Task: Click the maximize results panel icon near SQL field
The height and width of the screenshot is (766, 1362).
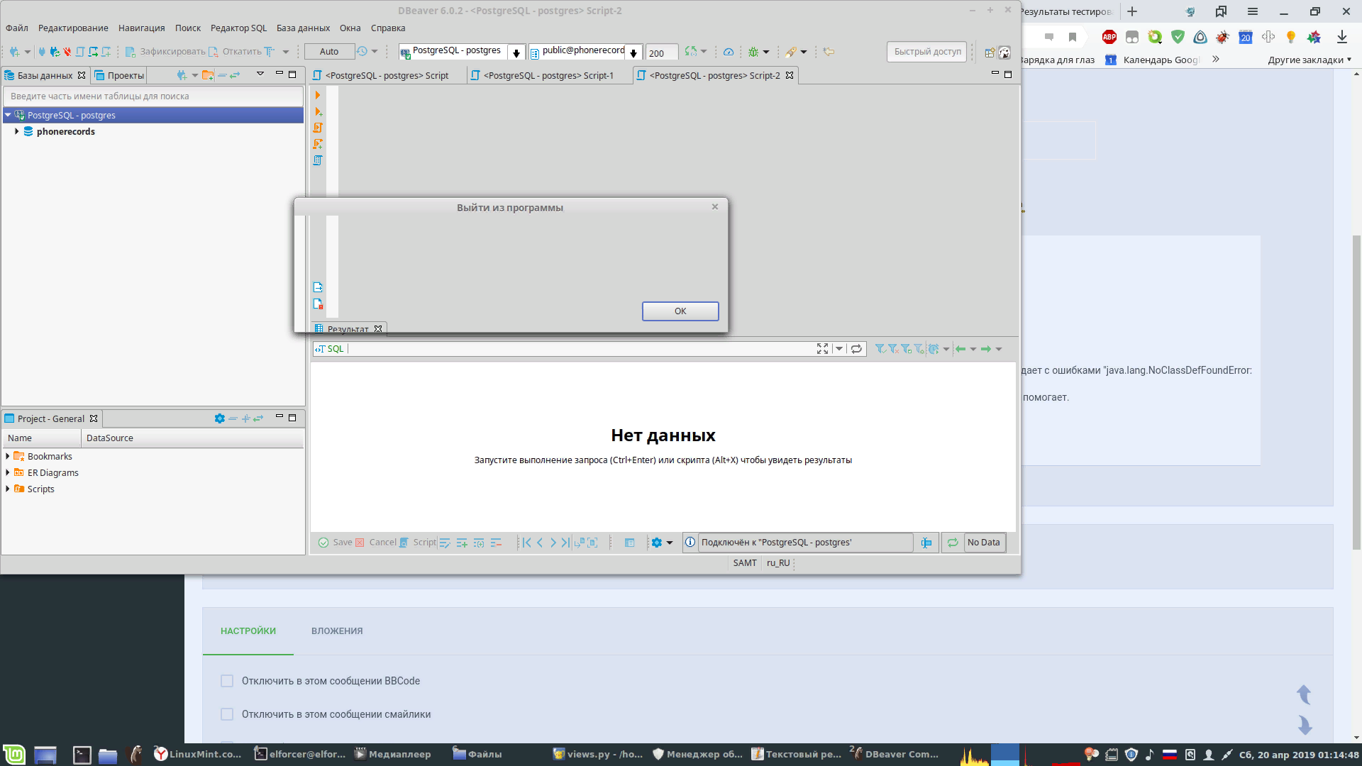Action: click(822, 348)
